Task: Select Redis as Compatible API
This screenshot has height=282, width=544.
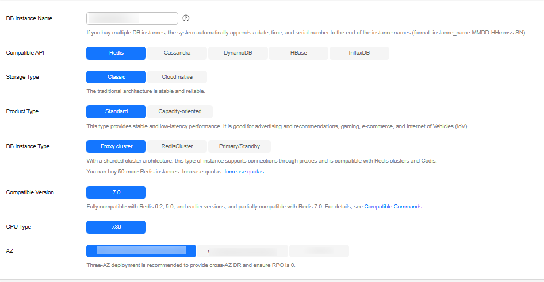Action: (116, 53)
